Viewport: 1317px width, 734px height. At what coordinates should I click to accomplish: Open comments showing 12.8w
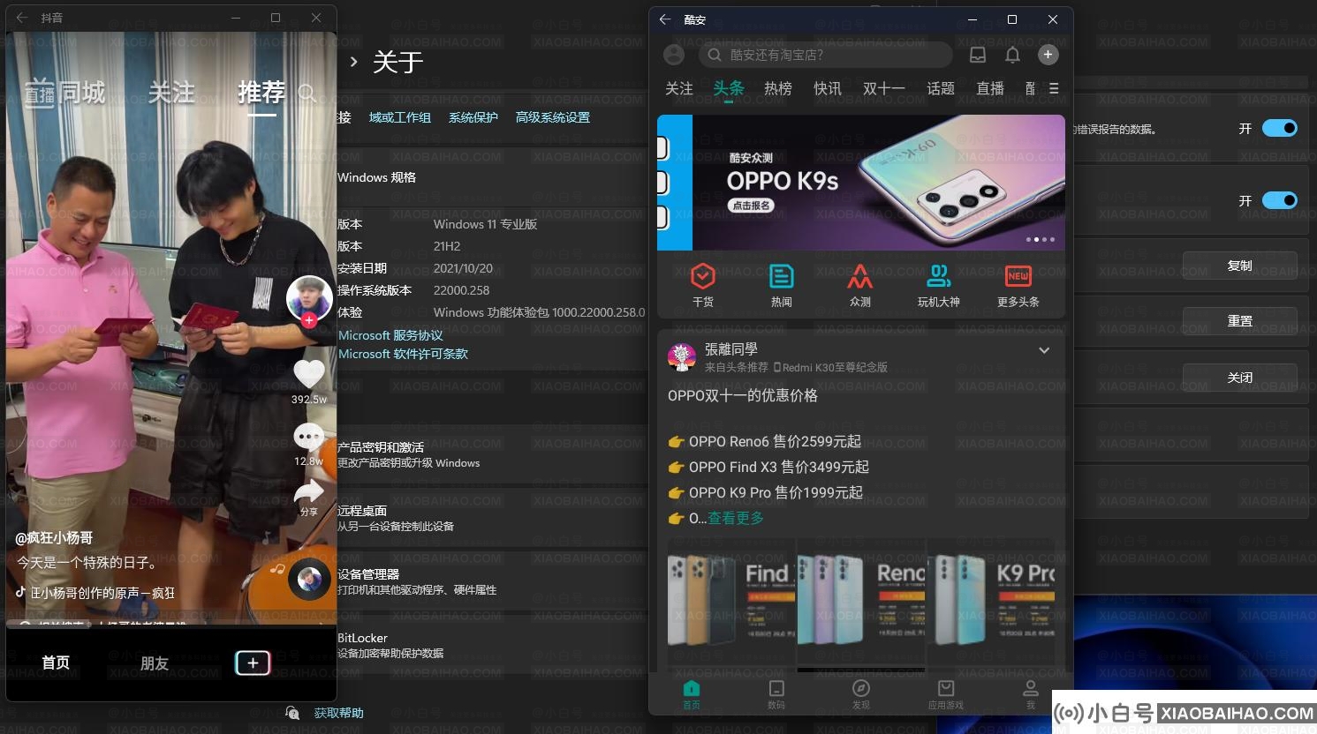(309, 437)
